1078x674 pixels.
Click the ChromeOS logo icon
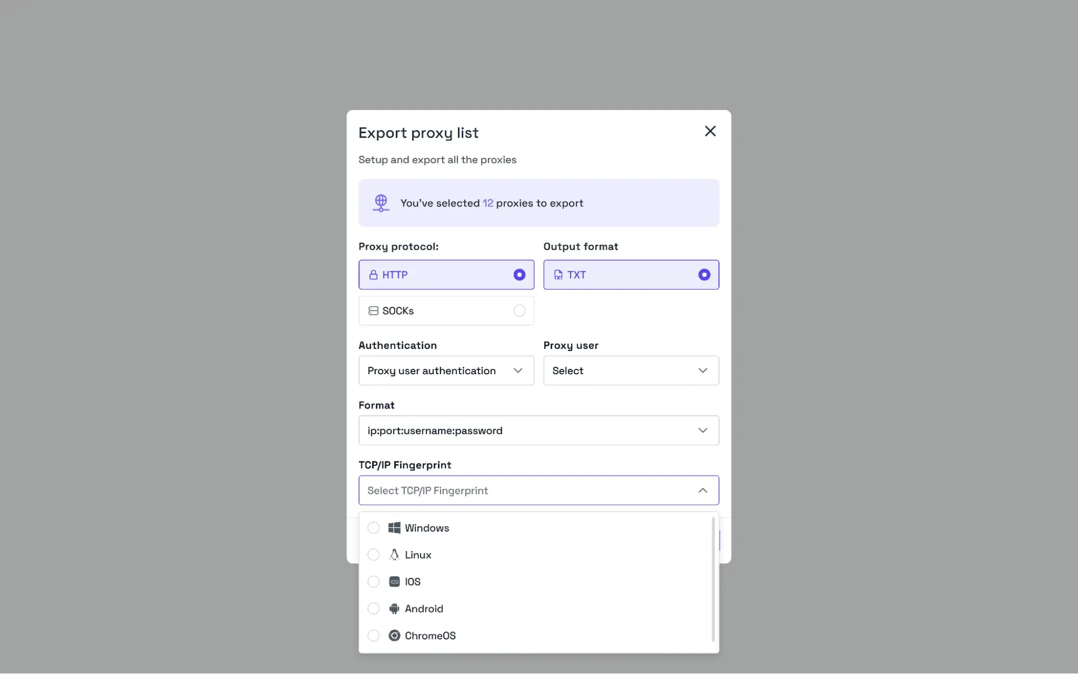394,636
